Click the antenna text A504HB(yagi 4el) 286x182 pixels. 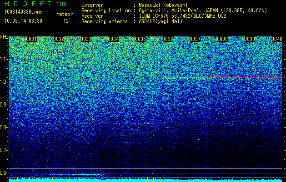[161, 21]
